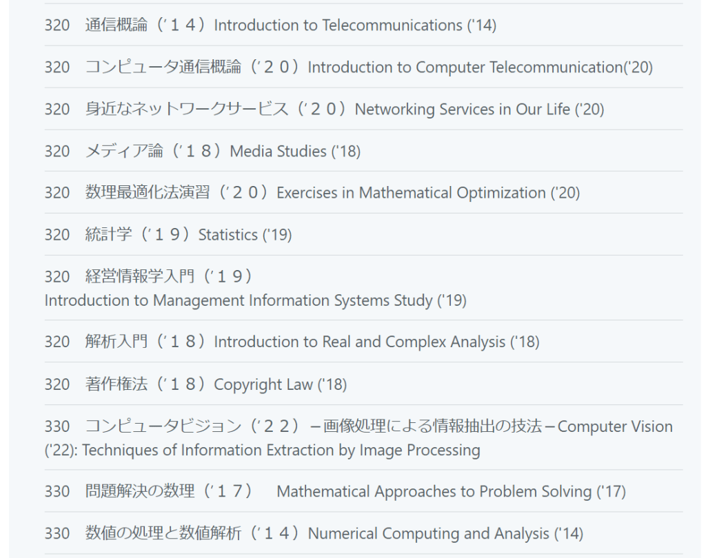The image size is (706, 558).
Task: Click the Introduction to Telecommunications ('14) course
Action: point(354,25)
